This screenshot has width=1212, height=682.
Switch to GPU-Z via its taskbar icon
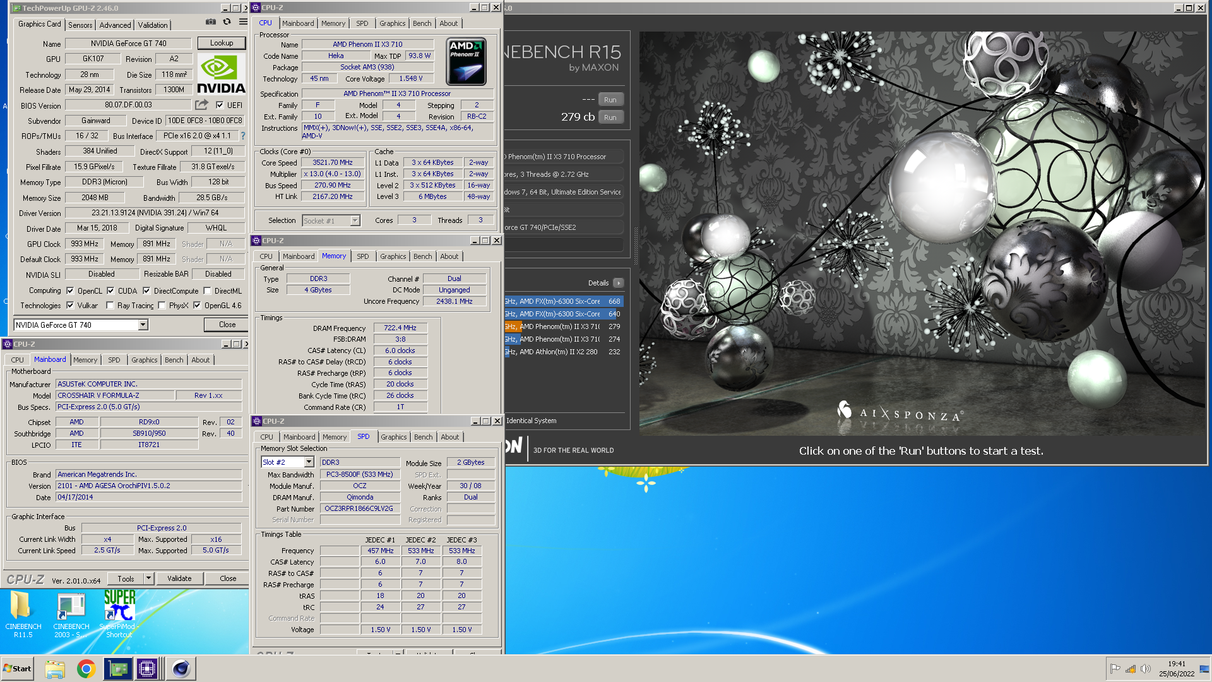(x=118, y=669)
